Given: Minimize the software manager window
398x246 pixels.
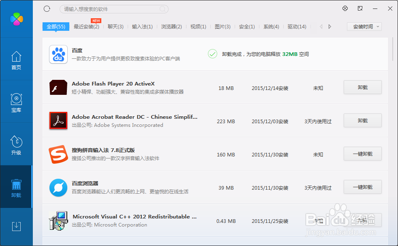Looking at the screenshot, I should (375, 9).
